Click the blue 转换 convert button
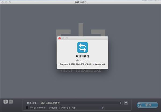This screenshot has height=112, width=161. (x=147, y=105)
